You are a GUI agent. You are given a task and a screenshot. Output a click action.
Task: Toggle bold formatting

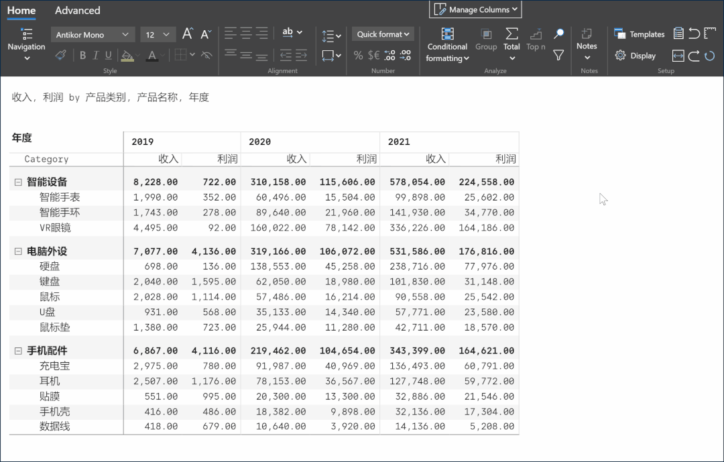82,56
